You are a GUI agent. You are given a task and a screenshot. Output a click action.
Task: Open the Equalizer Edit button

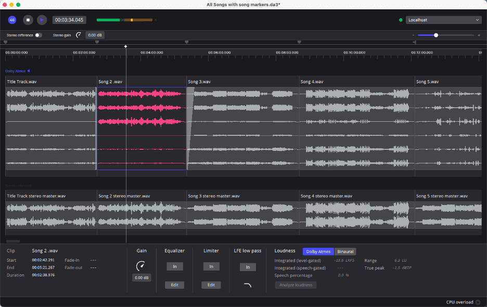tap(174, 285)
